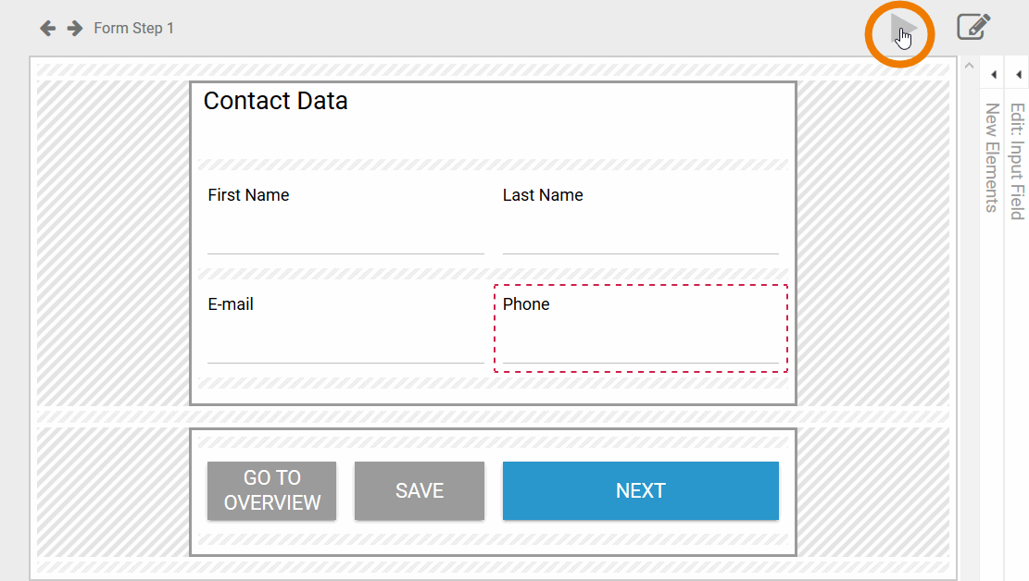Click the Last Name input field
This screenshot has width=1029, height=581.
640,238
